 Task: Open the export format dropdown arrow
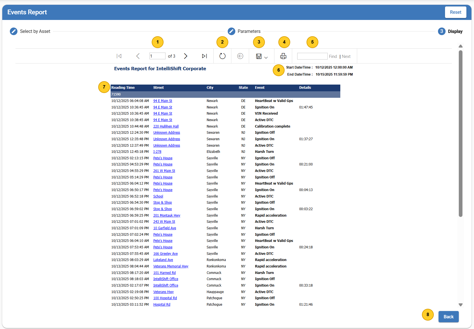pyautogui.click(x=266, y=57)
